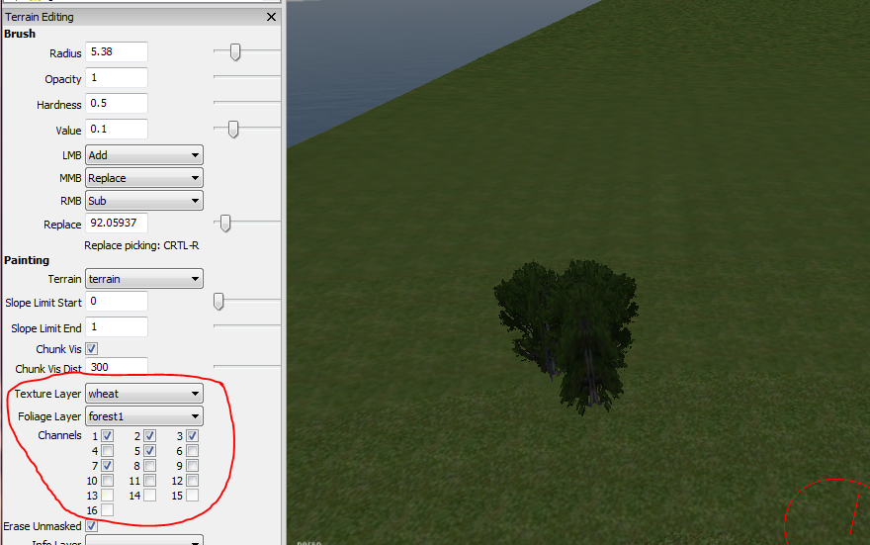870x545 pixels.
Task: Enable channel 11 checkbox
Action: pos(150,481)
